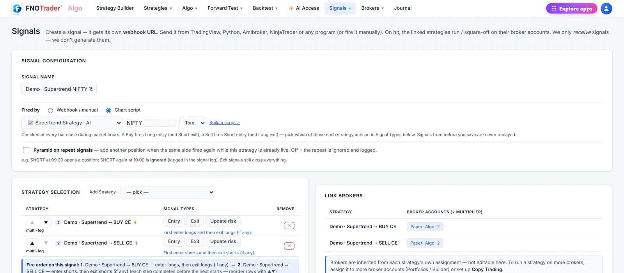Expand the Brokers menu

(372, 8)
